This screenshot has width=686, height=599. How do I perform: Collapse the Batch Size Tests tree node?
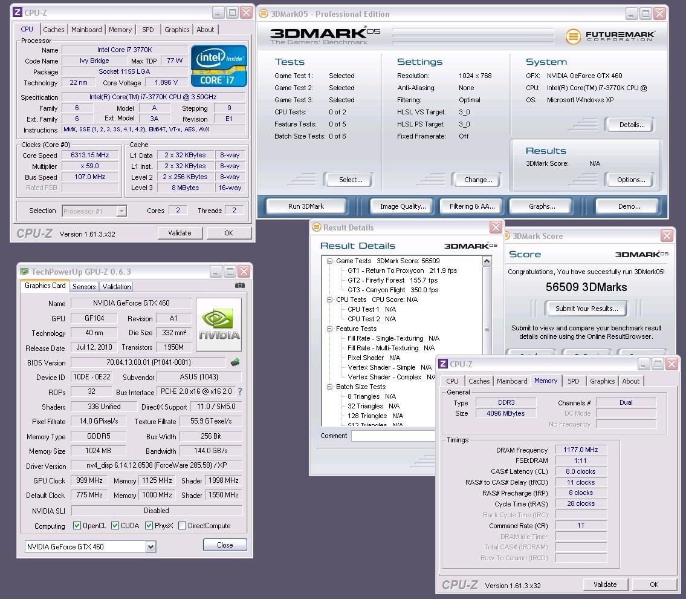329,387
